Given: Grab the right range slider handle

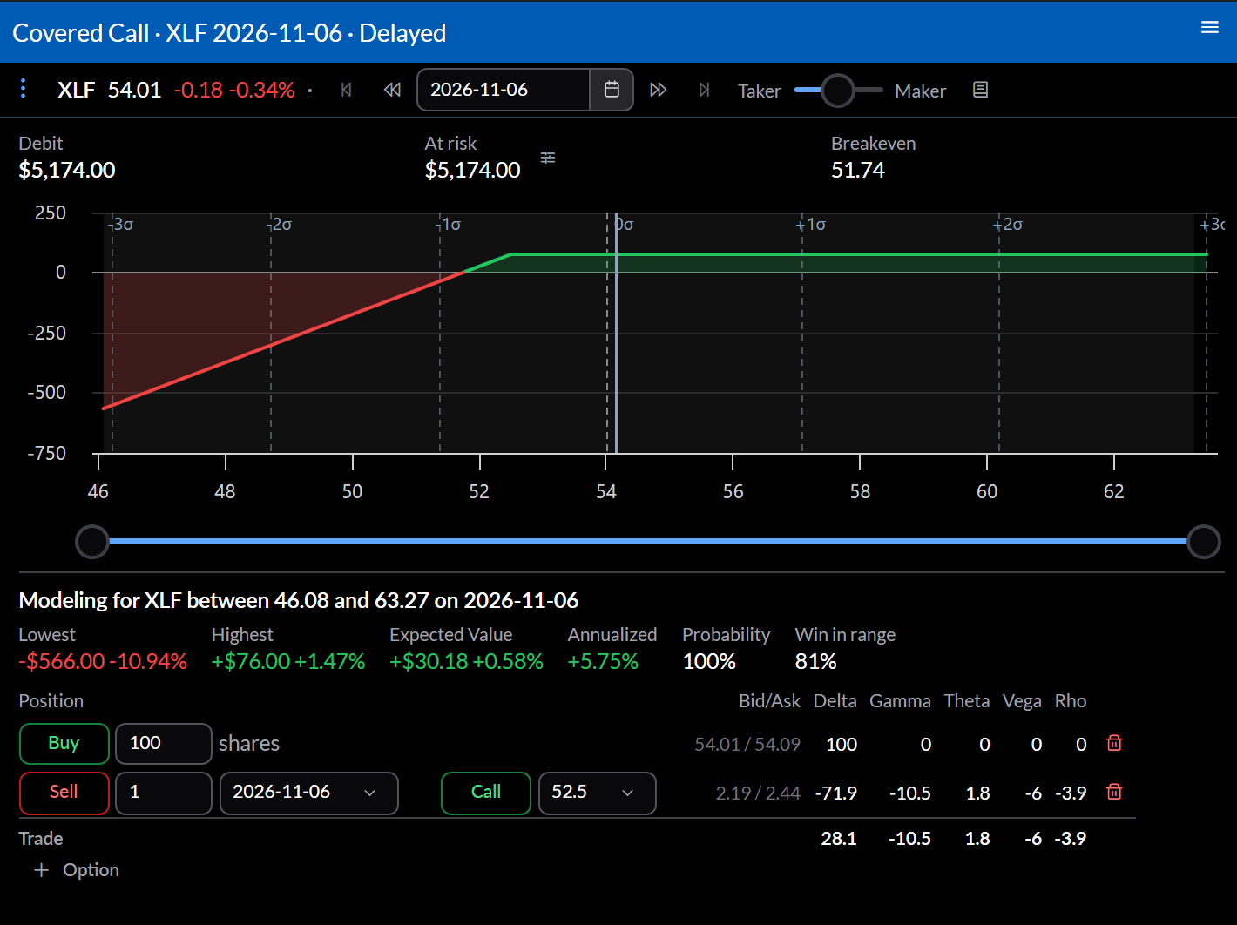Looking at the screenshot, I should click(x=1204, y=542).
